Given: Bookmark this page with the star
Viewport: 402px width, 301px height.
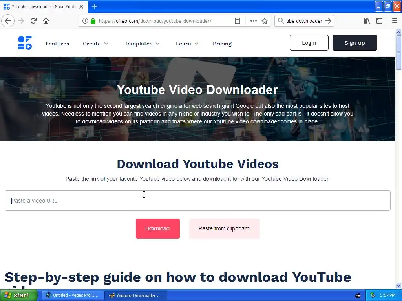Looking at the screenshot, I should pos(265,21).
